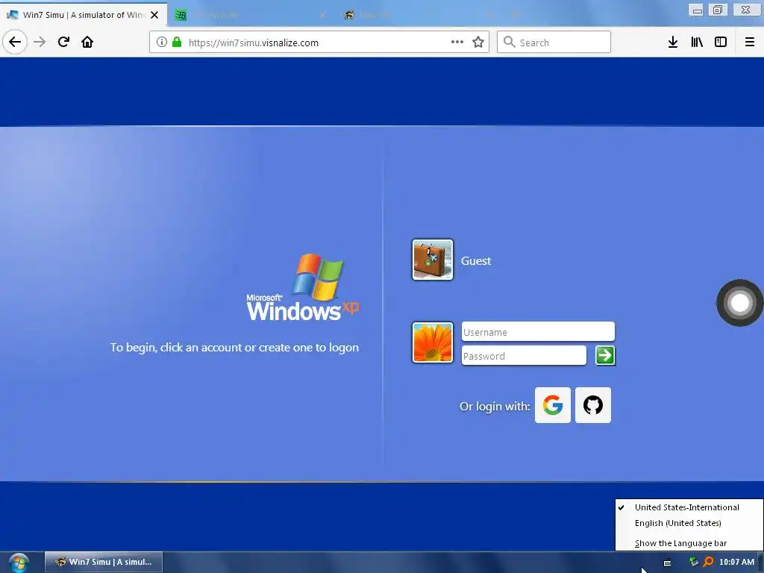This screenshot has height=573, width=764.
Task: Click the browser forward arrow
Action: [x=40, y=42]
